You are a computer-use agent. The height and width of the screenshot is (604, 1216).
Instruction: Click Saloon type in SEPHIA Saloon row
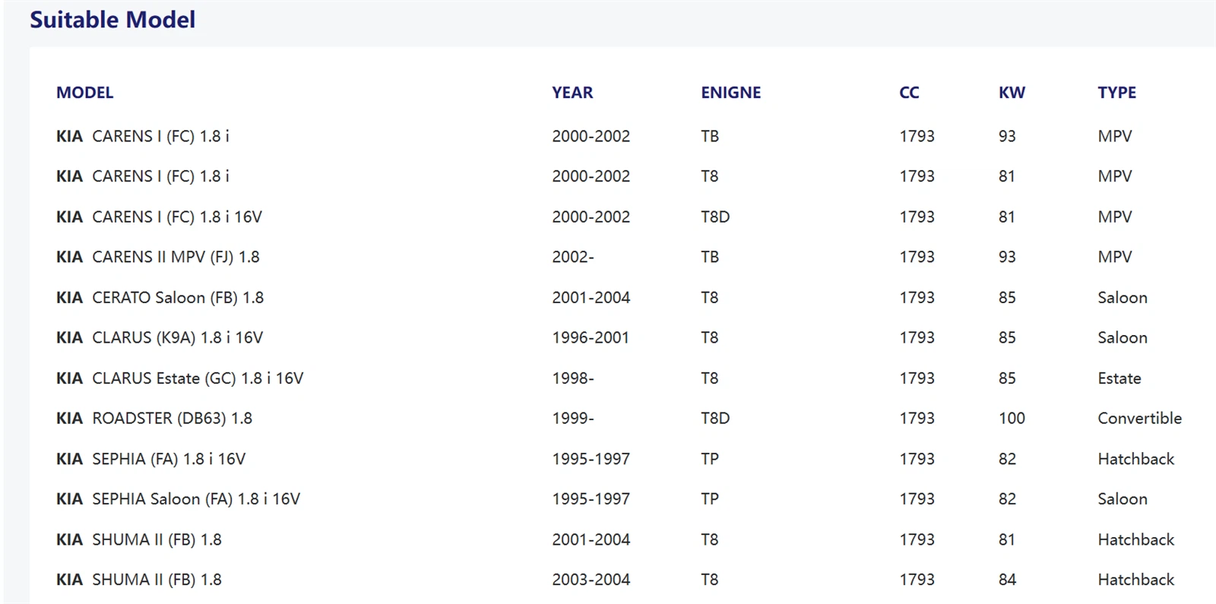click(x=1122, y=499)
